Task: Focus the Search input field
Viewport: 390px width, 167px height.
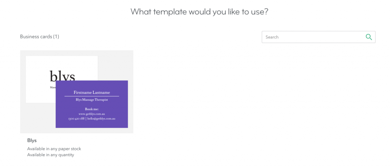Action: [x=318, y=37]
